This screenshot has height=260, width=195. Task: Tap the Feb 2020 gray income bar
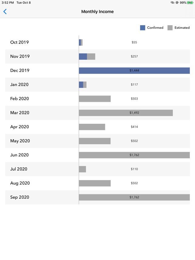pyautogui.click(x=94, y=98)
